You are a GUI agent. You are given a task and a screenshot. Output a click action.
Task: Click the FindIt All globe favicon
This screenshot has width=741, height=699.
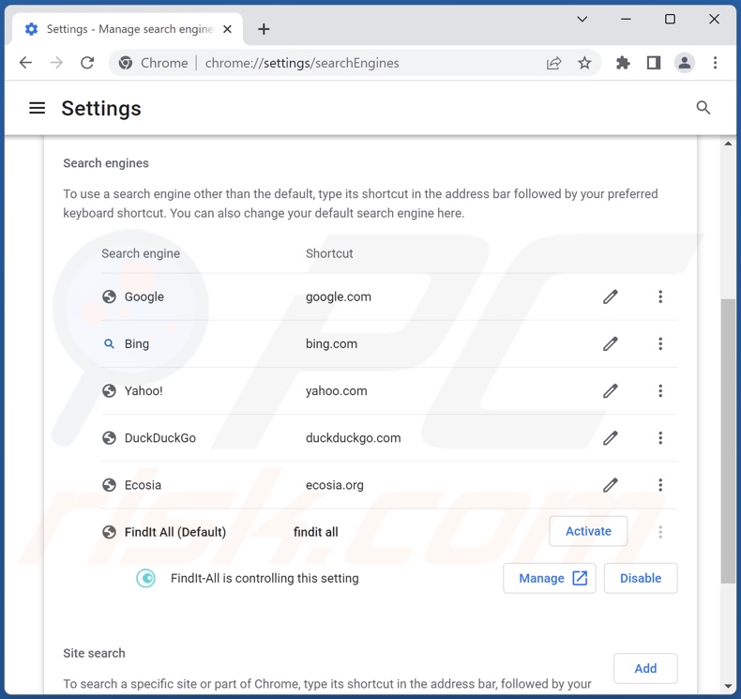pos(109,532)
